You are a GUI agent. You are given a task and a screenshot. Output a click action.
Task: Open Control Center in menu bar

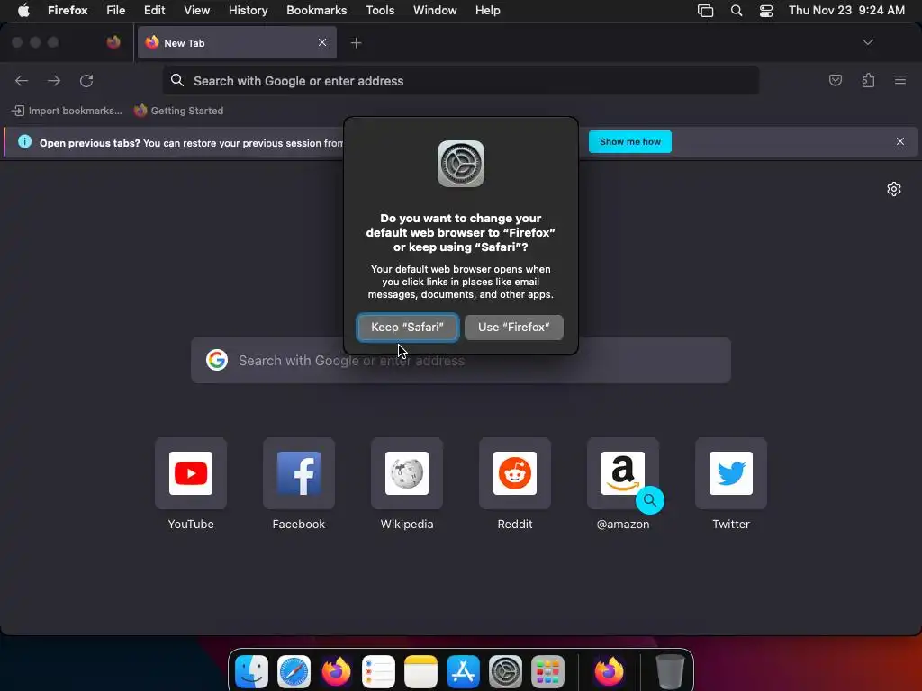pyautogui.click(x=766, y=11)
